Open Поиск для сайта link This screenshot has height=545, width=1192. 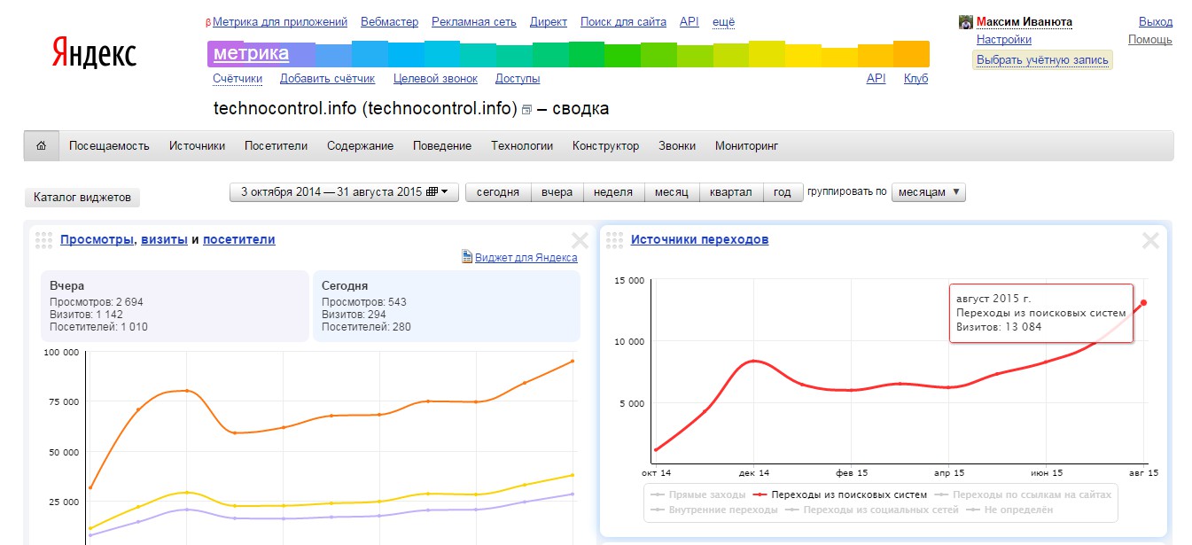click(x=623, y=22)
